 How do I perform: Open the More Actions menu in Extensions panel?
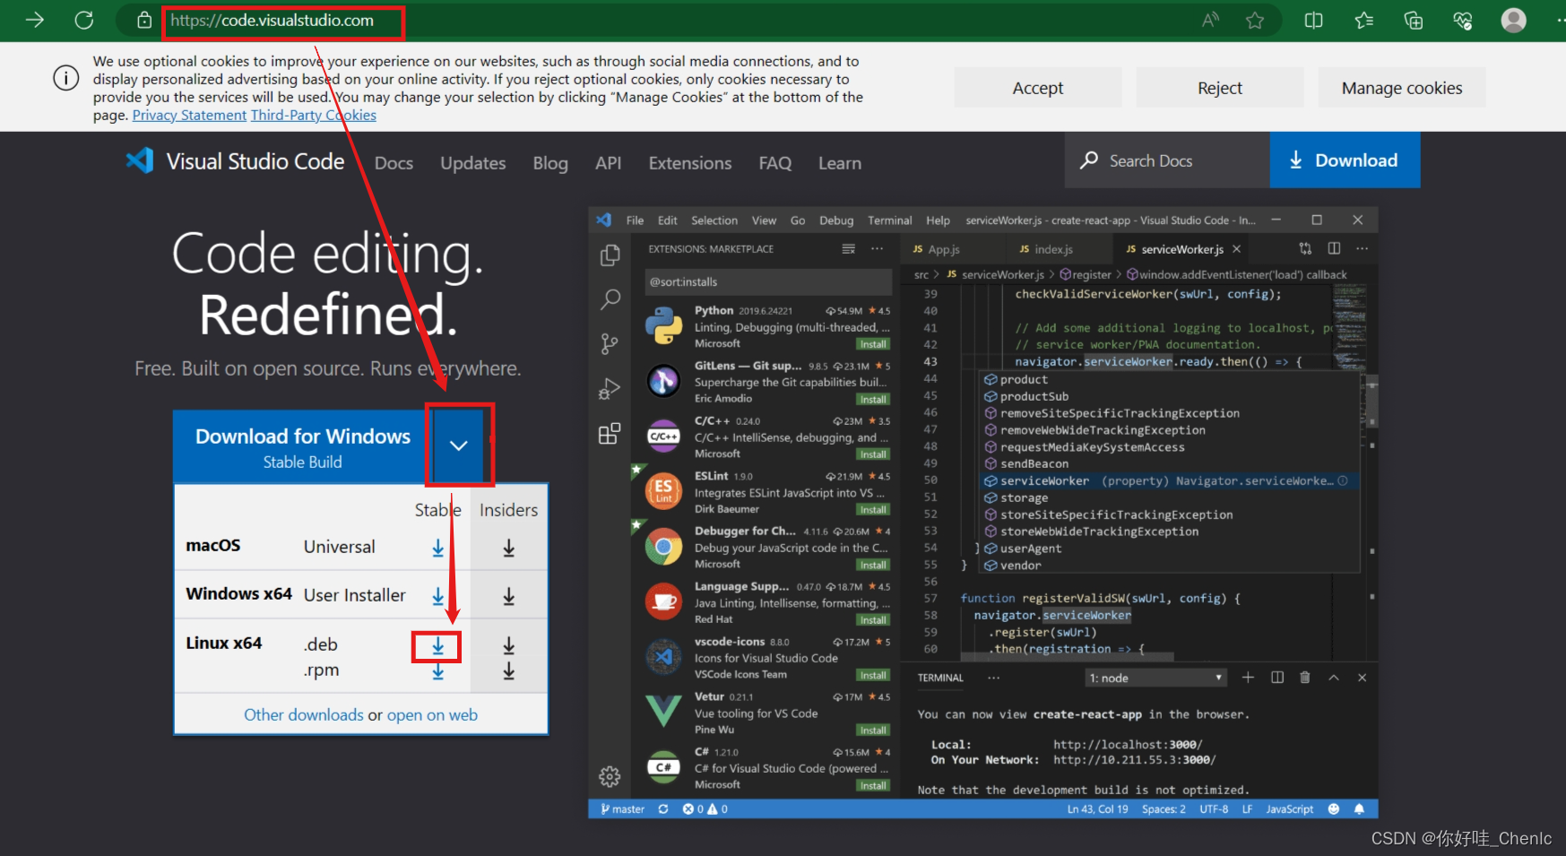point(875,248)
